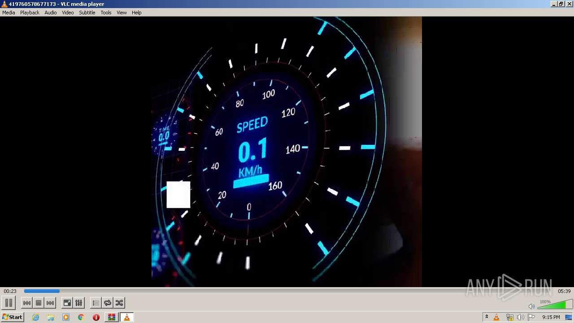Open the View menu

(x=122, y=13)
